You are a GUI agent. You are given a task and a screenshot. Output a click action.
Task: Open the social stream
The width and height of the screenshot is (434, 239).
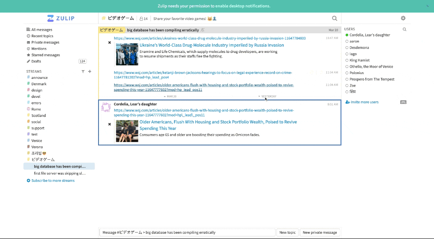pos(36,122)
